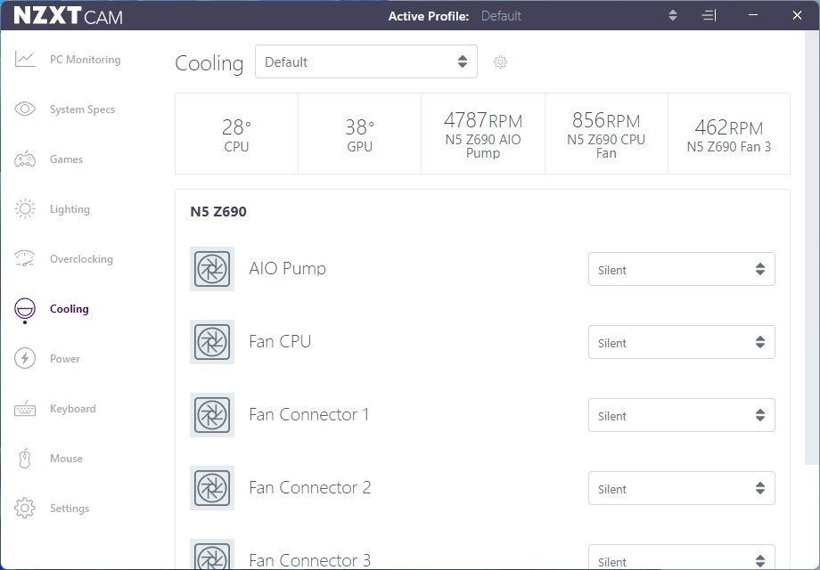Select the Cooling menu label

click(x=69, y=309)
